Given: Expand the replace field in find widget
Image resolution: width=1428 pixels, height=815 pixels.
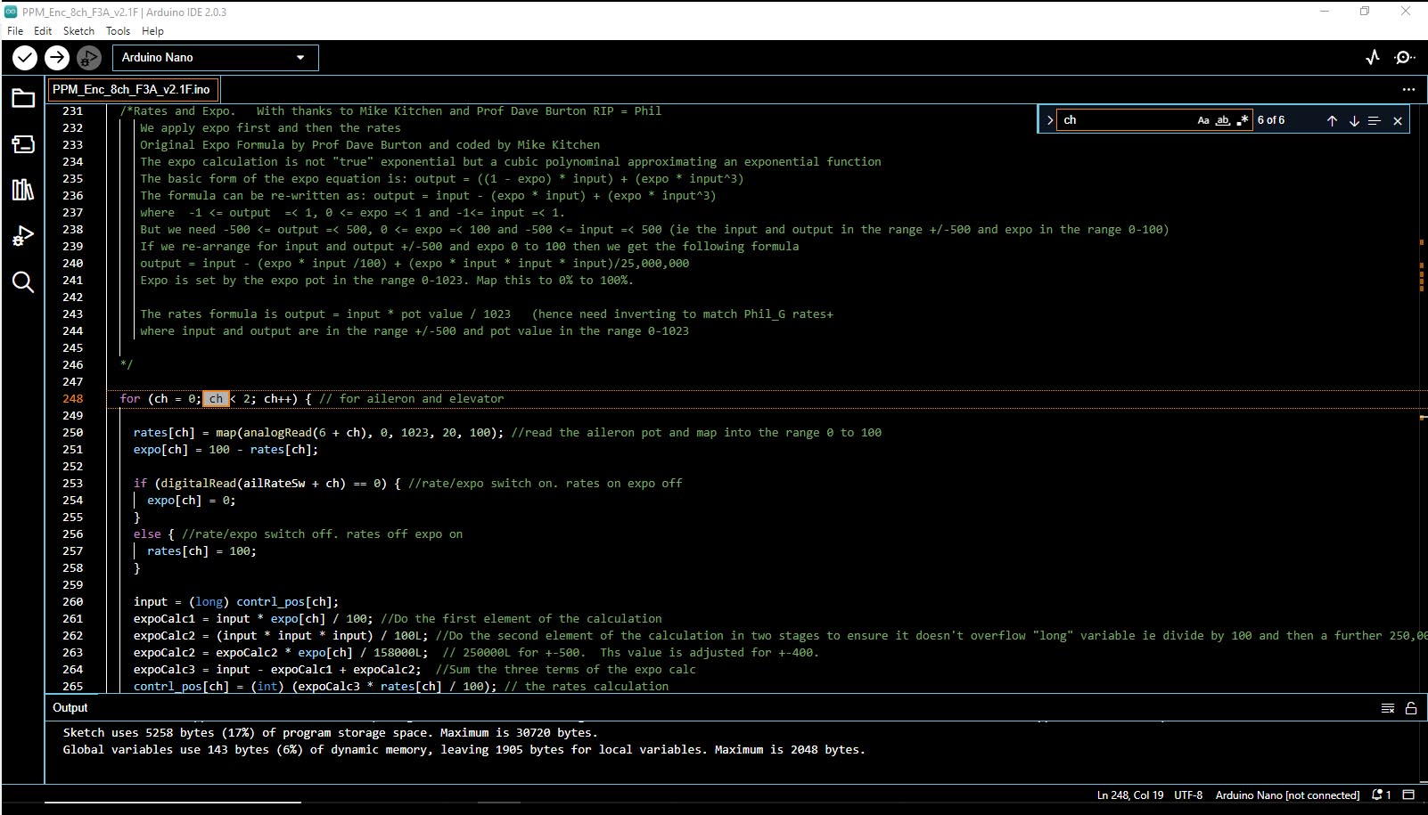Looking at the screenshot, I should pos(1049,120).
